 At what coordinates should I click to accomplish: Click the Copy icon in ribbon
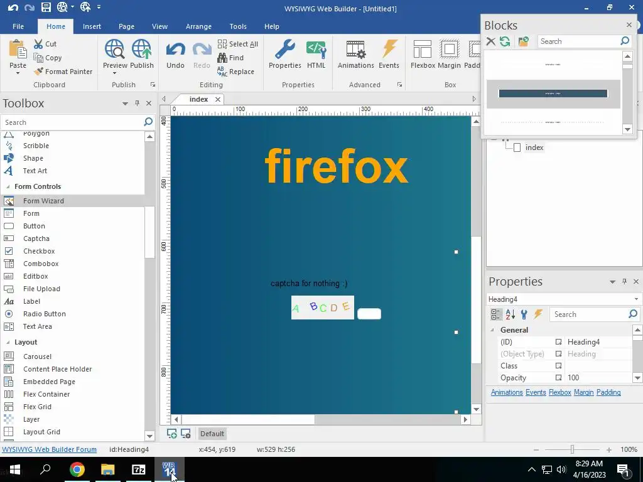tap(38, 58)
